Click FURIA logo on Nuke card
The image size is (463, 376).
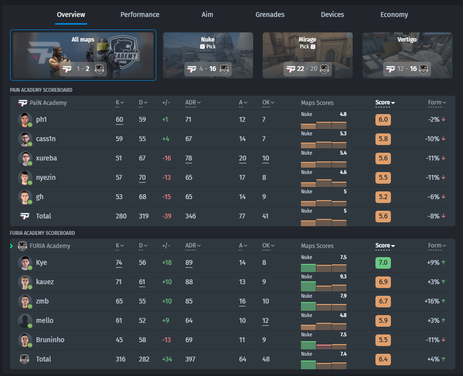pos(224,69)
